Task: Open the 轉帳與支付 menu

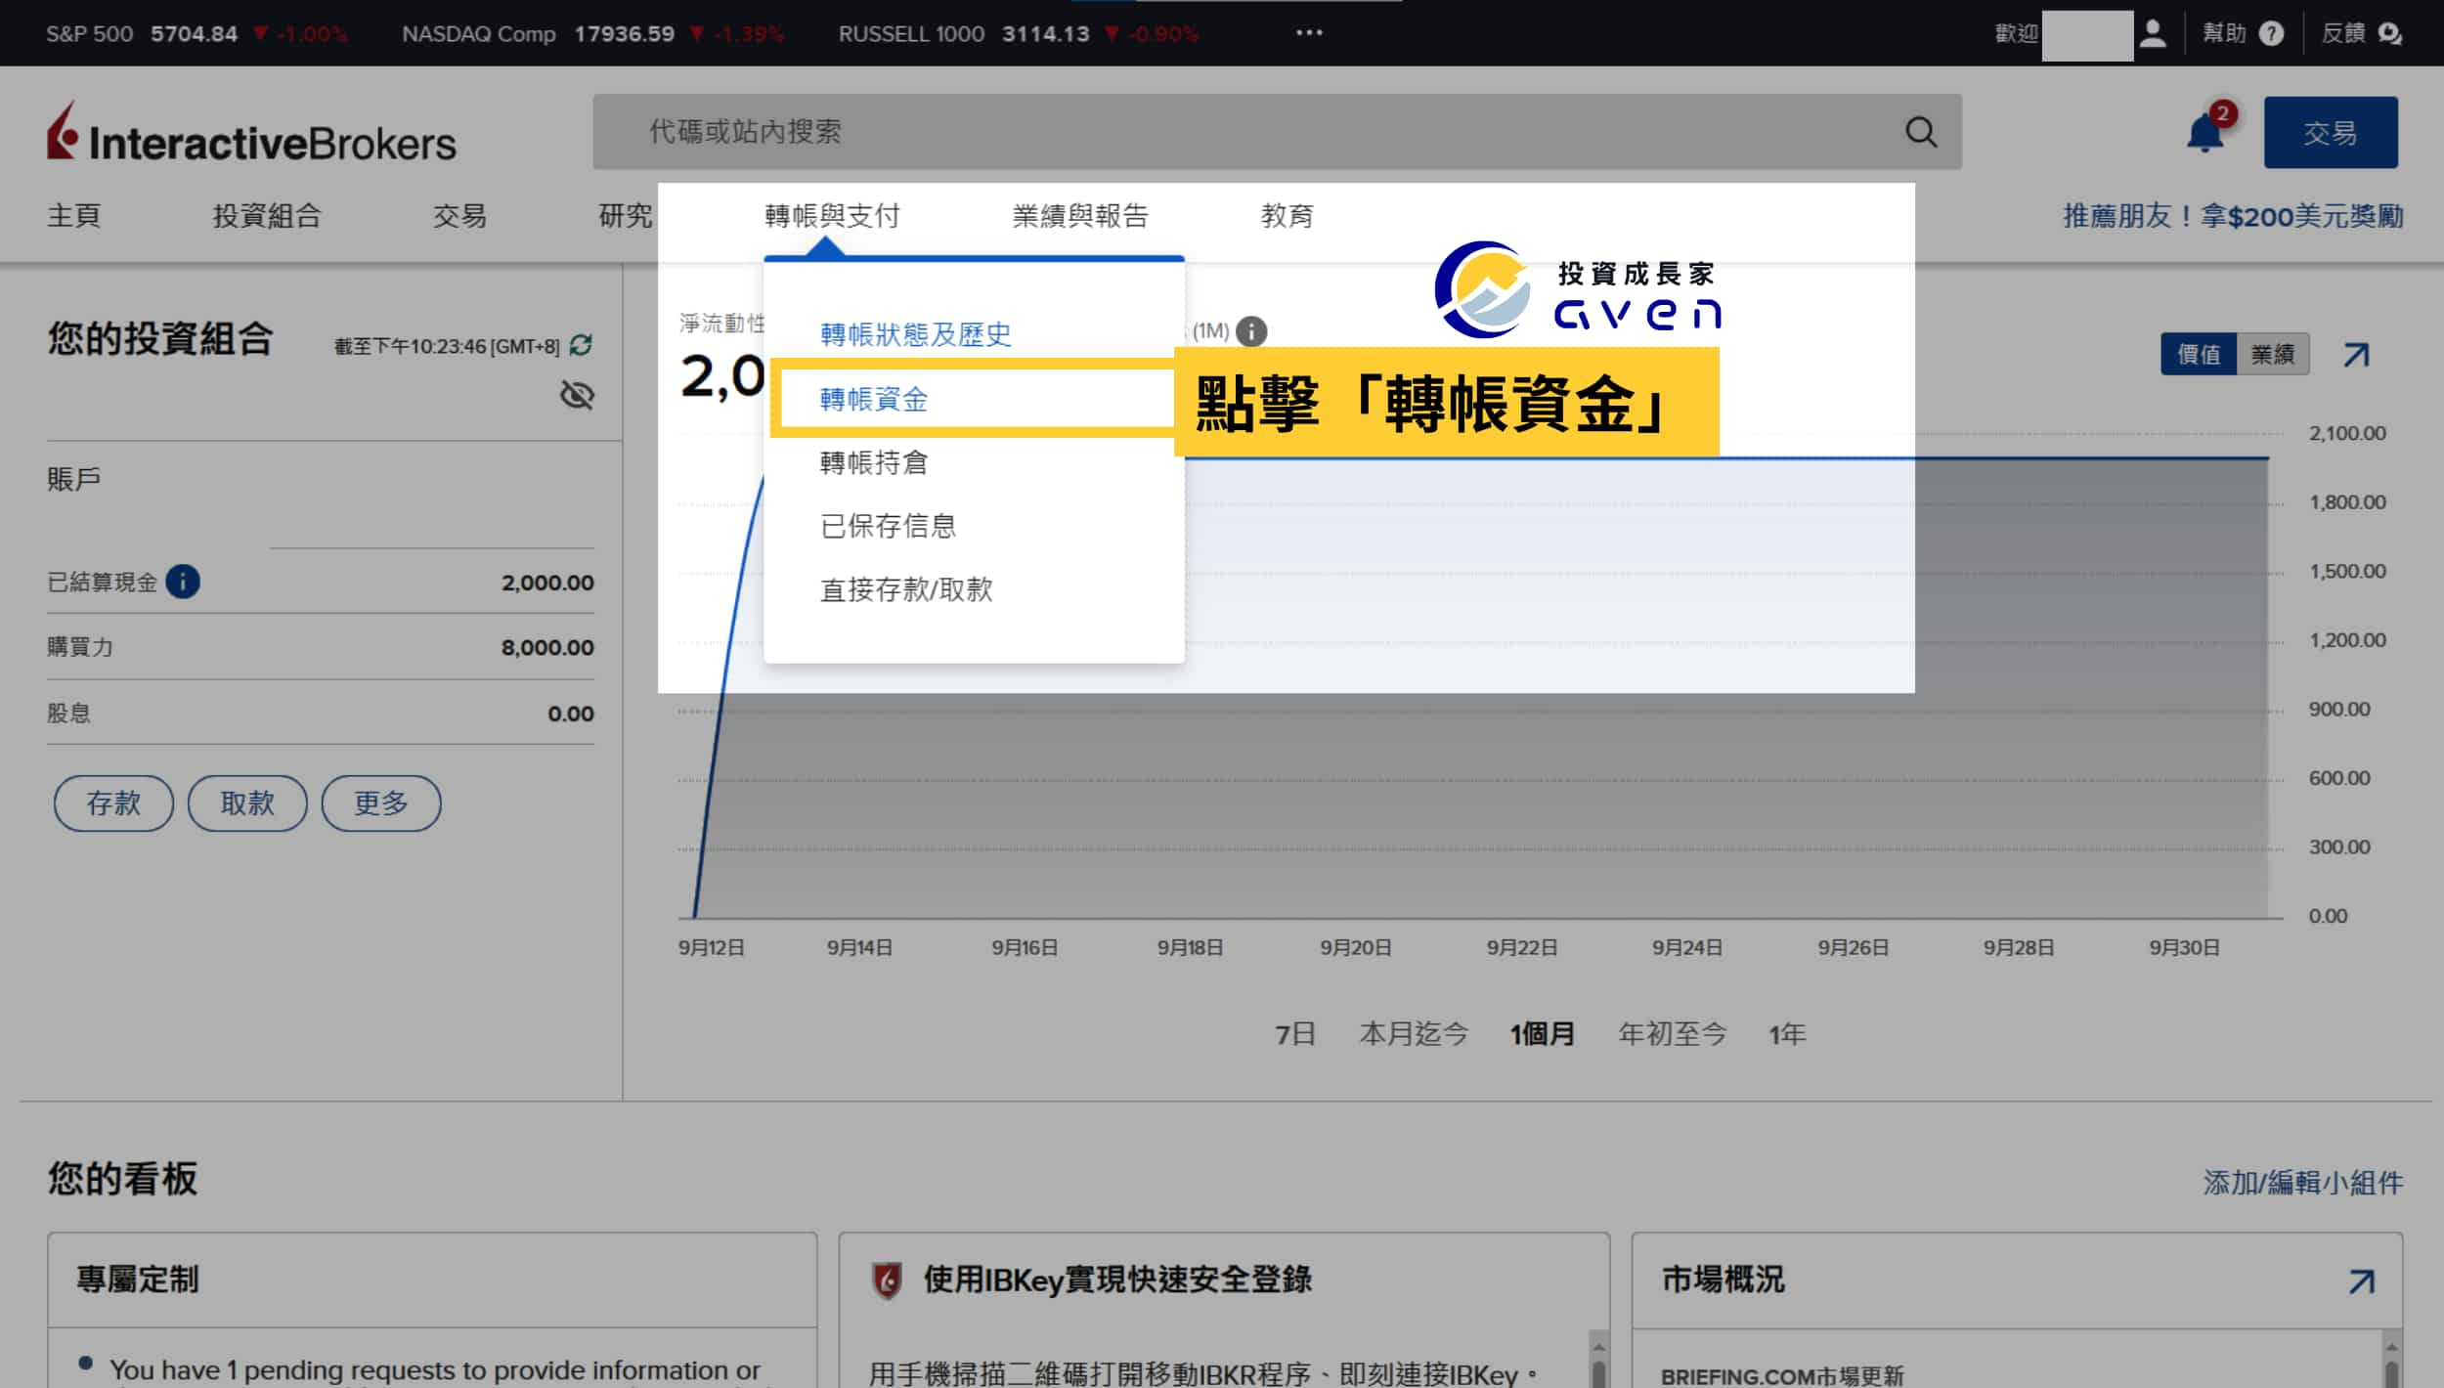Action: pos(832,215)
